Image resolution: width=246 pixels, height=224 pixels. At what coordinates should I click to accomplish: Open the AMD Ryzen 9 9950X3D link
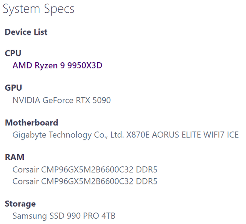click(57, 65)
